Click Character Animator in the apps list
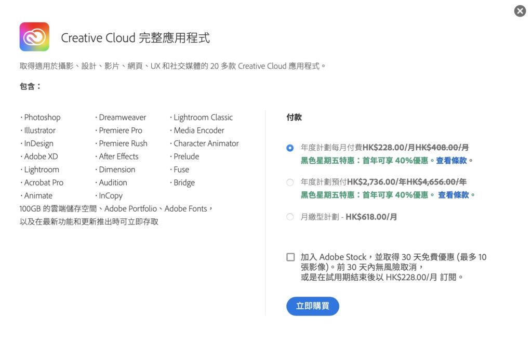 coord(206,143)
